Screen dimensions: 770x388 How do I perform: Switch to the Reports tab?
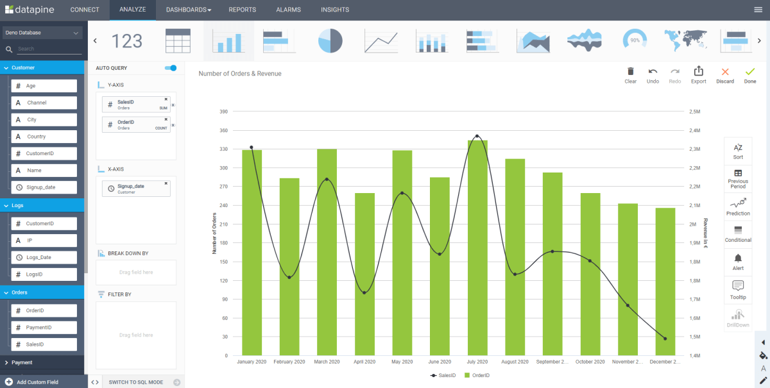(x=242, y=10)
